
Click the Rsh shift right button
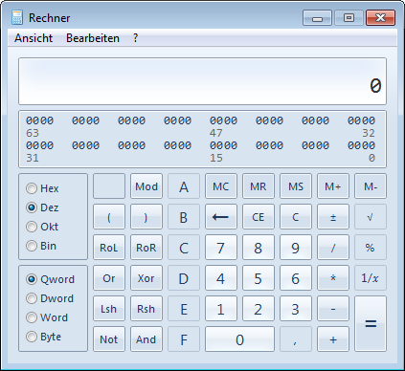tap(146, 309)
